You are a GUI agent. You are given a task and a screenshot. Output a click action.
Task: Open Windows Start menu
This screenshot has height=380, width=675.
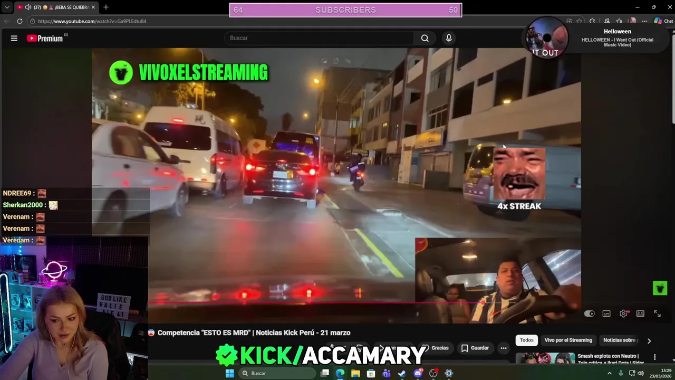tap(229, 373)
